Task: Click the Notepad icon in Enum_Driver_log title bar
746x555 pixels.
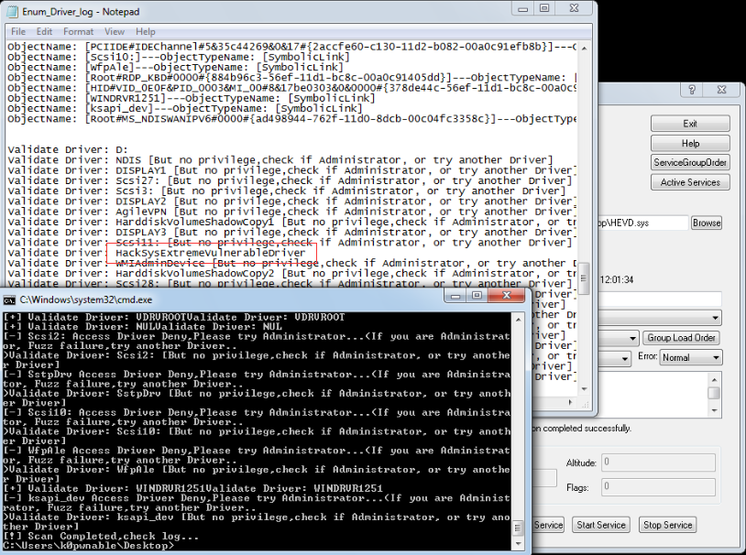Action: pos(12,11)
